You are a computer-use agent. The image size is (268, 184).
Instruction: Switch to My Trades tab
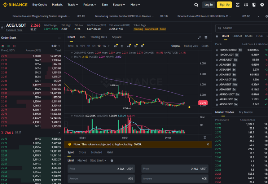pos(246,112)
